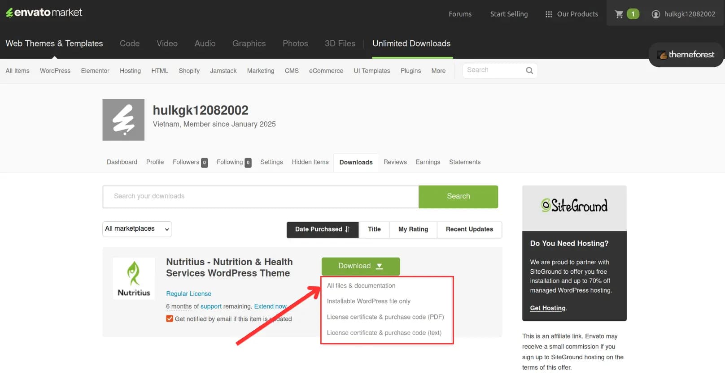Click the Followers count badge
The width and height of the screenshot is (725, 379).
click(204, 163)
